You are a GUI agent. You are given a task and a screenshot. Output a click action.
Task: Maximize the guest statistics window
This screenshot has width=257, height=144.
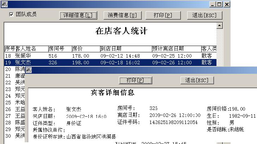(220, 5)
